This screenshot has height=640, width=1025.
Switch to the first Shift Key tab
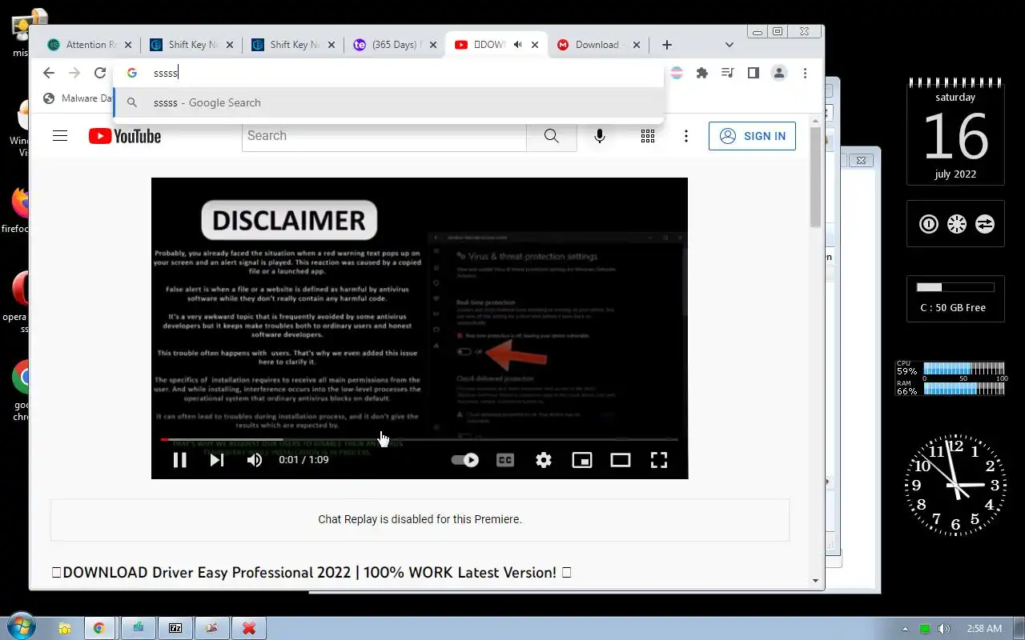pyautogui.click(x=192, y=45)
